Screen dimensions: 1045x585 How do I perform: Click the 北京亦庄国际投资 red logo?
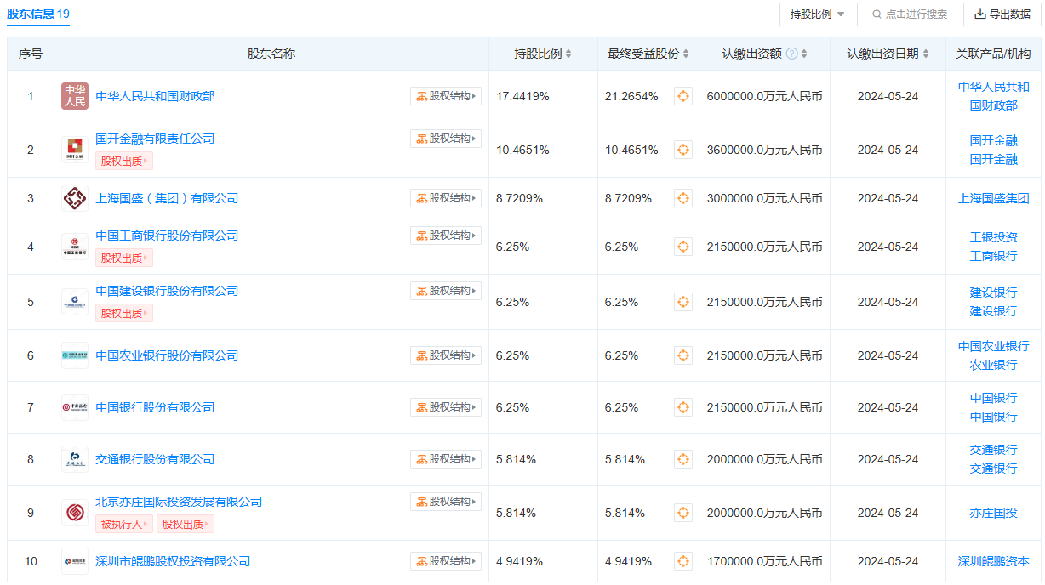(x=75, y=513)
